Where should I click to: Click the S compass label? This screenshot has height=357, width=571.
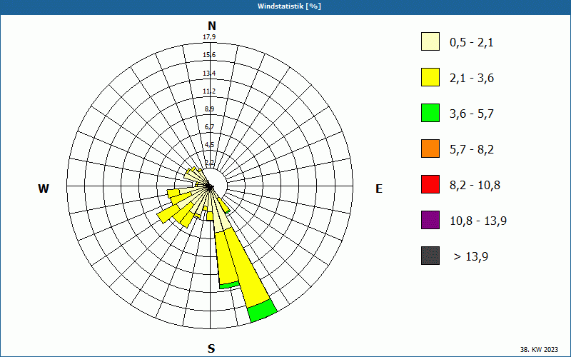211,348
